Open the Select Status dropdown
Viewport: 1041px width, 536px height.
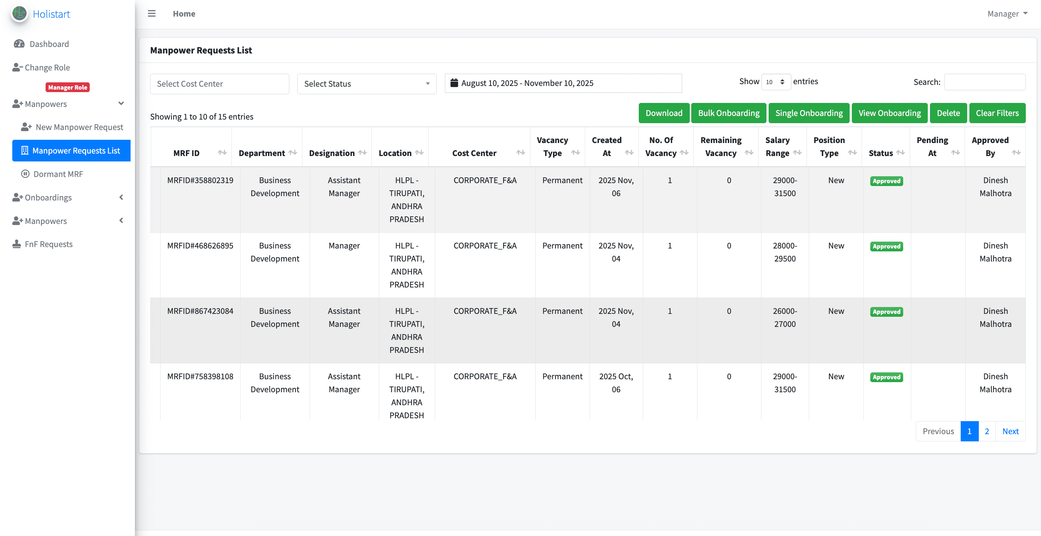366,83
